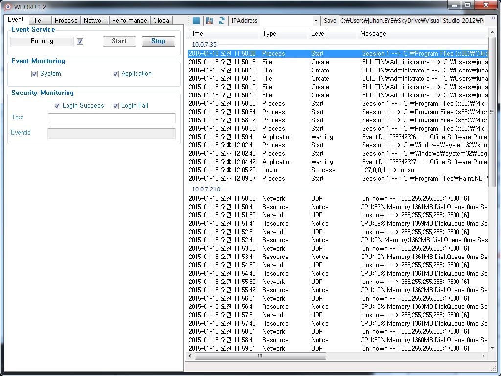Click the blue square stop icon in toolbar
Viewport: 501px width, 376px height.
(x=196, y=21)
